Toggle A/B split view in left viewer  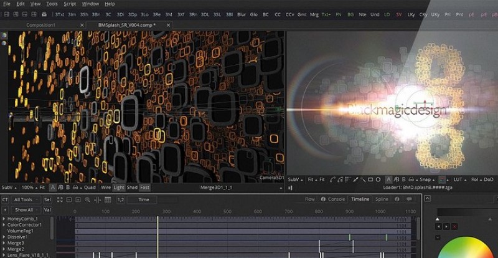(x=60, y=188)
